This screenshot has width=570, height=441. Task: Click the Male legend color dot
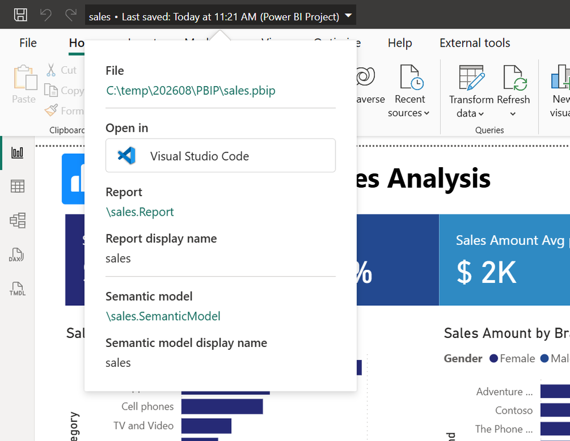544,358
